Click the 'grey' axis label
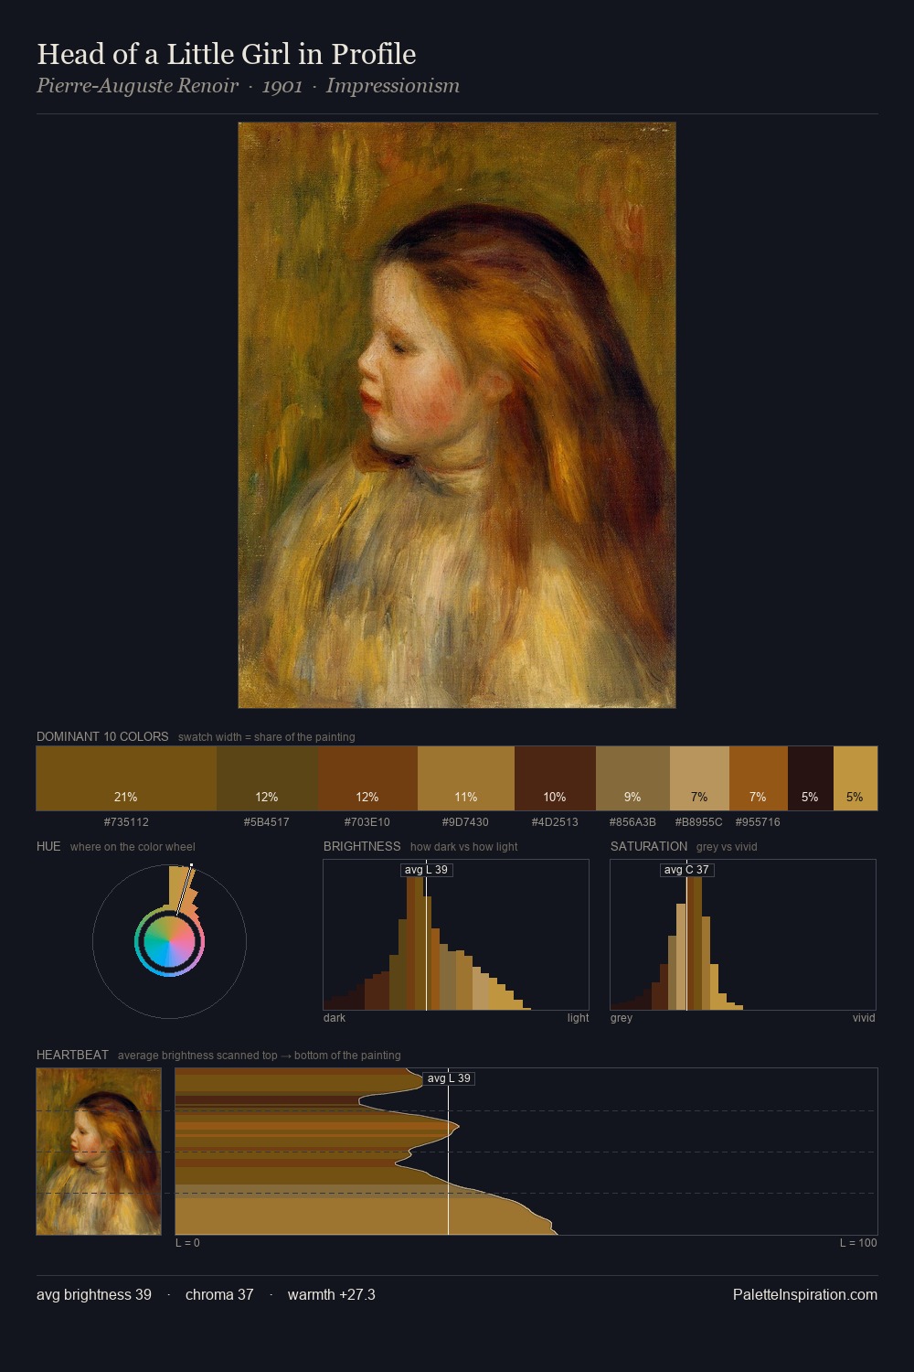Screen dimensions: 914x1372 click(622, 1018)
